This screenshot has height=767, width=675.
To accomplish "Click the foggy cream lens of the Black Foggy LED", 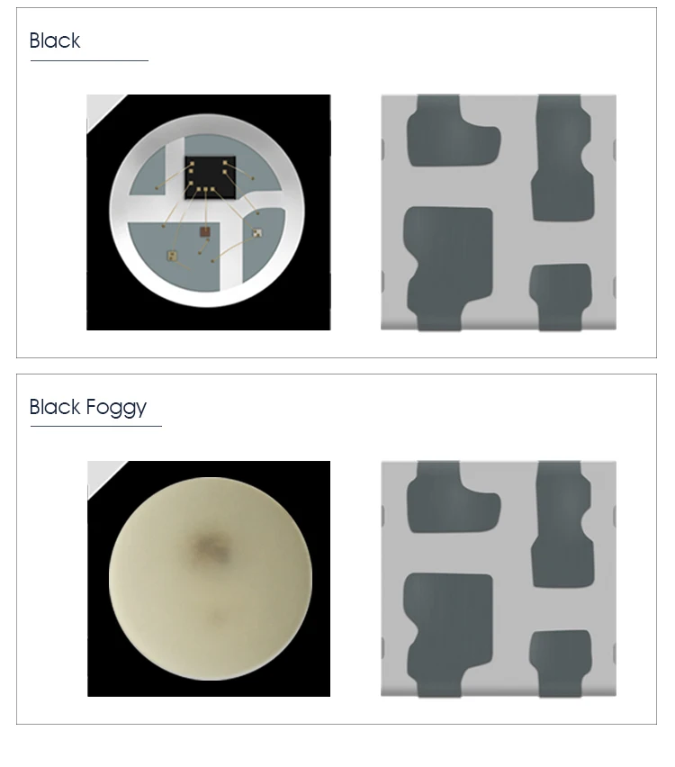I will tap(211, 579).
